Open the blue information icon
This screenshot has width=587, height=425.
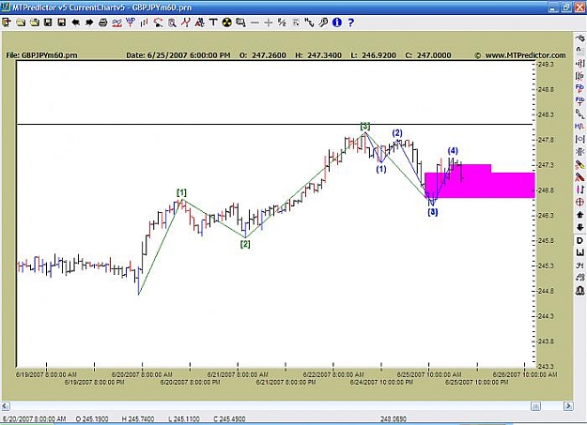point(337,23)
